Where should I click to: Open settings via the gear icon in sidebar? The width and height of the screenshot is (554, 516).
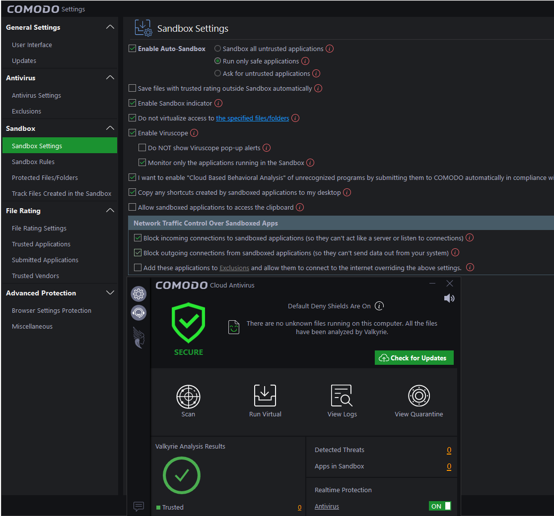[138, 294]
